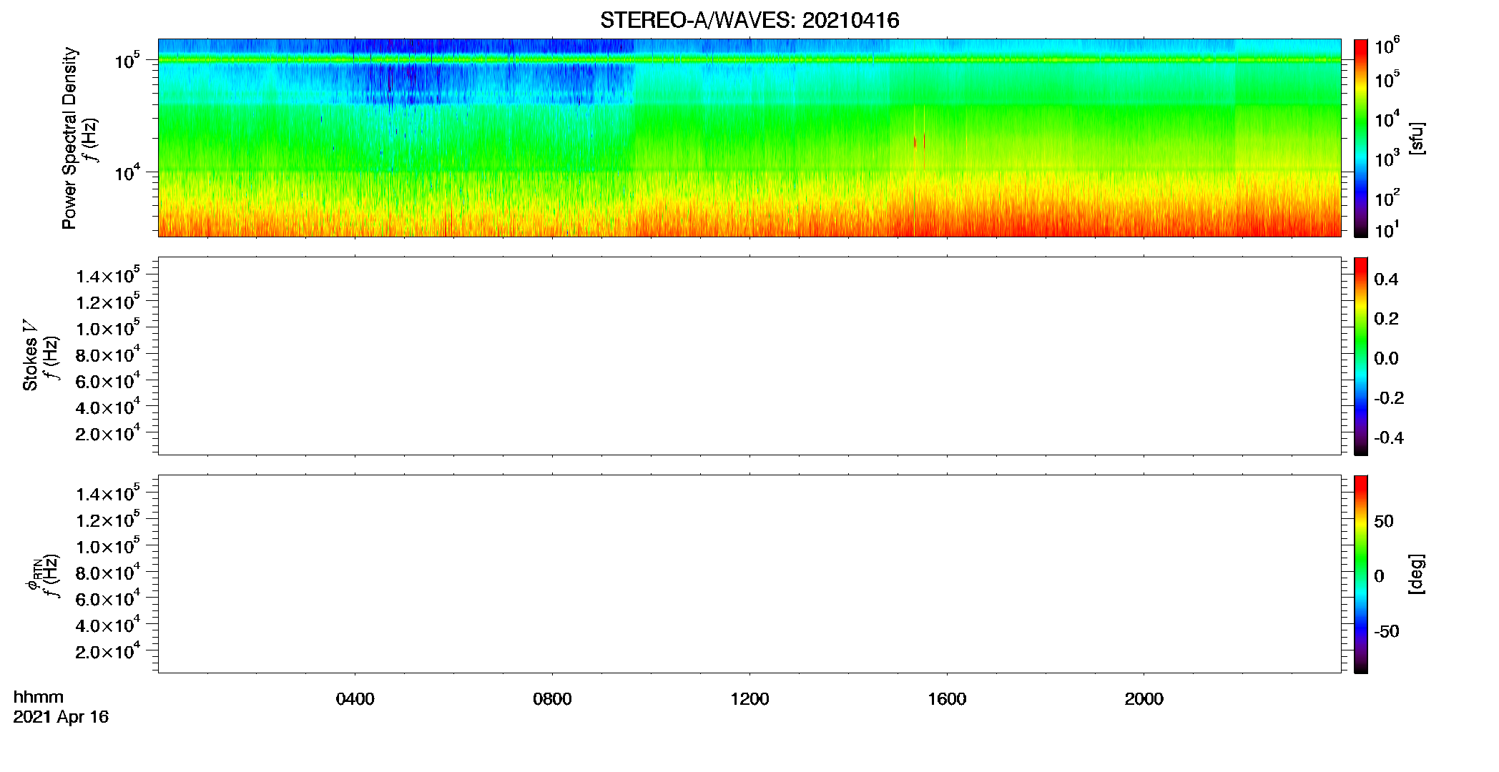Click the 2000 time axis label
1499x772 pixels.
[1144, 699]
